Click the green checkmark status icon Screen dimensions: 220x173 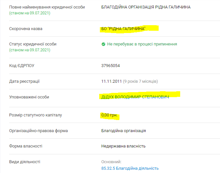103,44
